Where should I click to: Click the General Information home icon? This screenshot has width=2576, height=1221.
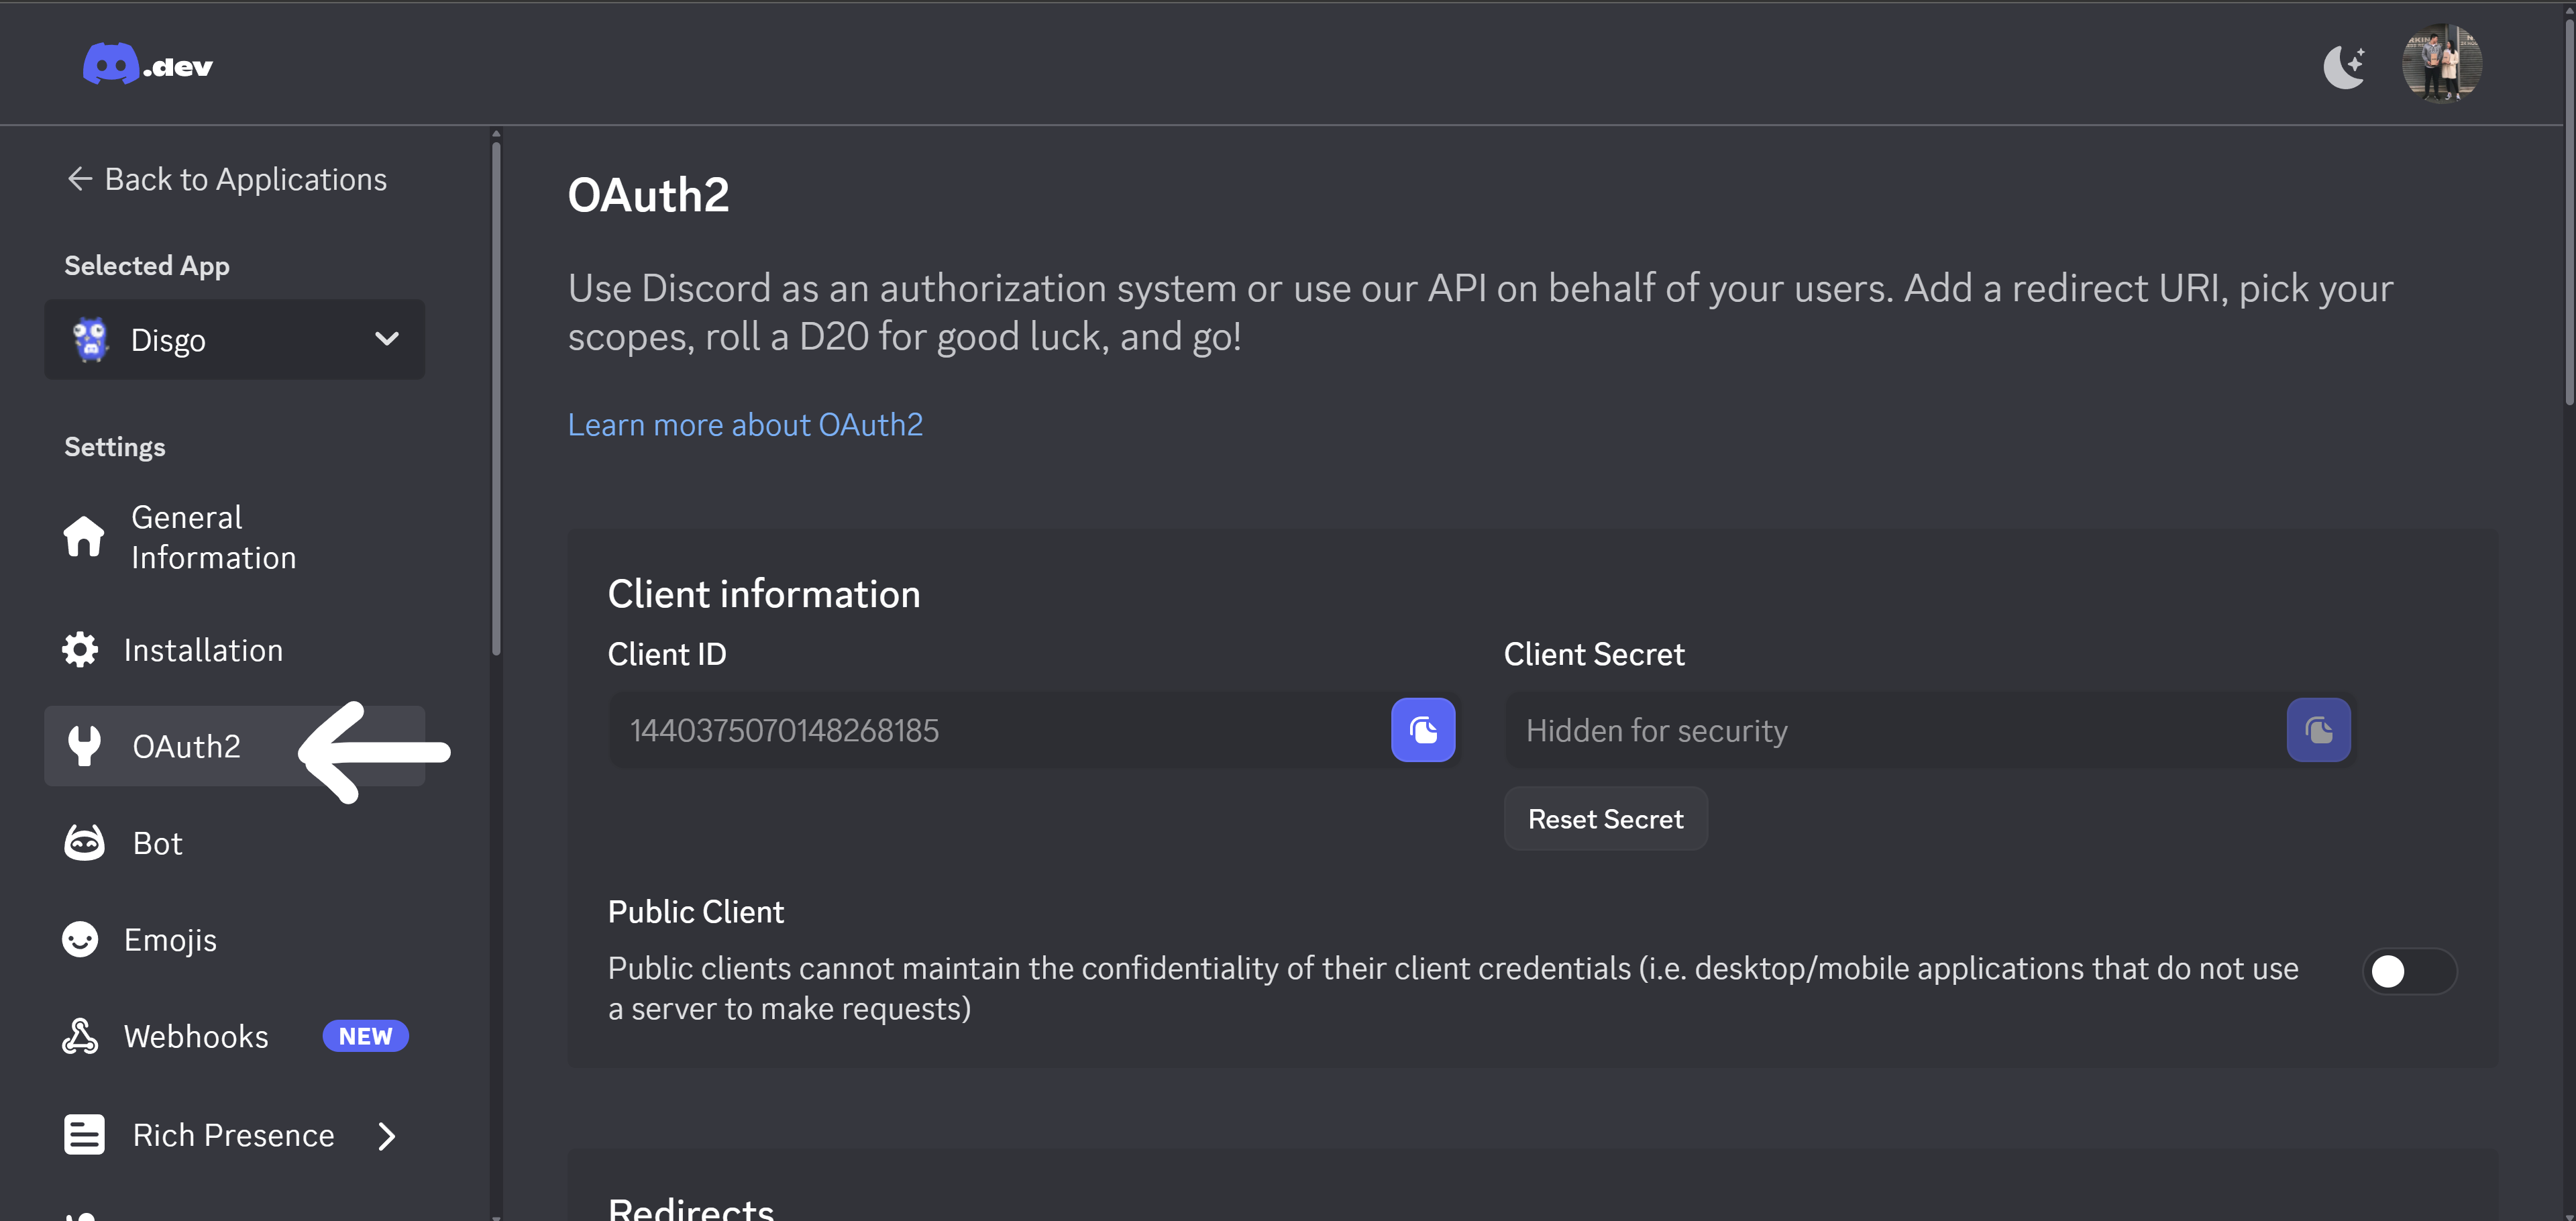tap(84, 537)
